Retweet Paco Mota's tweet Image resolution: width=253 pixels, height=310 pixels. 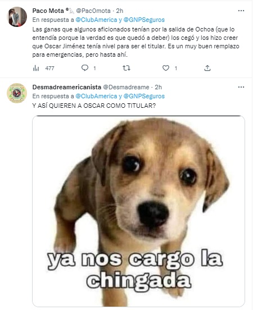tap(126, 68)
